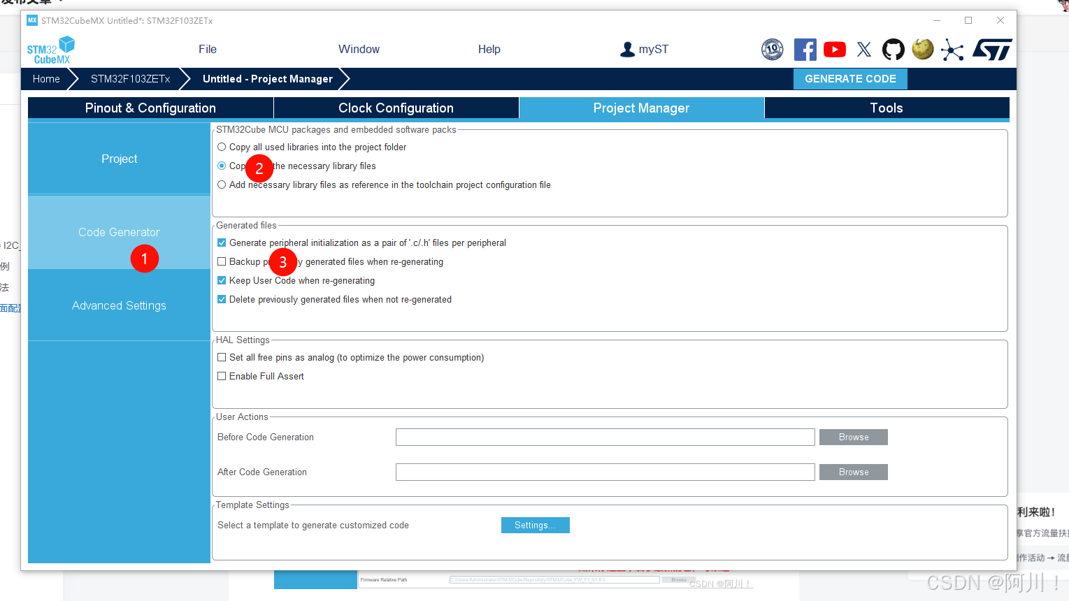
Task: Focus the Before Code Generation input field
Action: (605, 437)
